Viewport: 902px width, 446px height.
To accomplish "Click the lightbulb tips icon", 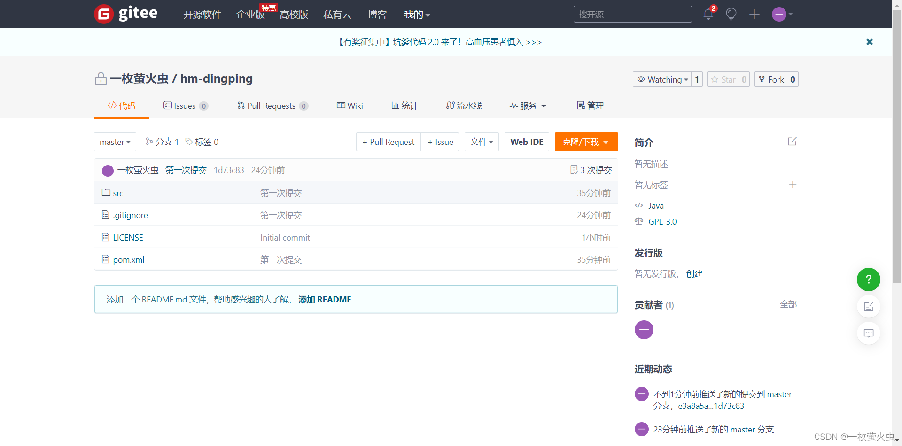I will (731, 14).
